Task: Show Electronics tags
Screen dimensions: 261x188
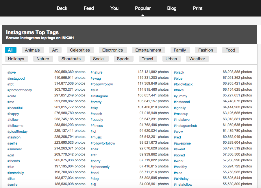Action: tap(113, 50)
